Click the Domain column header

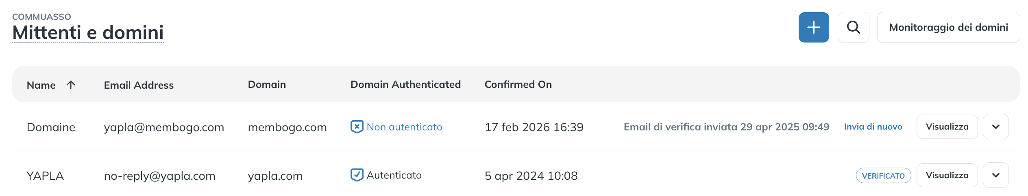[267, 84]
